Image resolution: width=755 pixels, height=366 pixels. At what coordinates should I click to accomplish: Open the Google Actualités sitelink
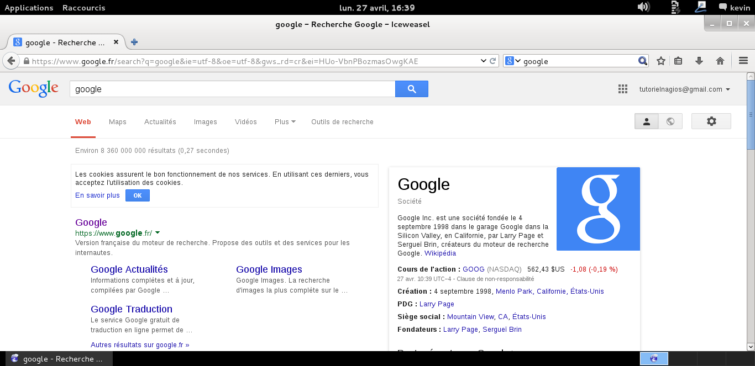(x=129, y=269)
